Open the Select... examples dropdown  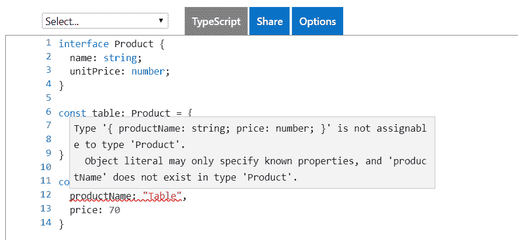click(105, 22)
